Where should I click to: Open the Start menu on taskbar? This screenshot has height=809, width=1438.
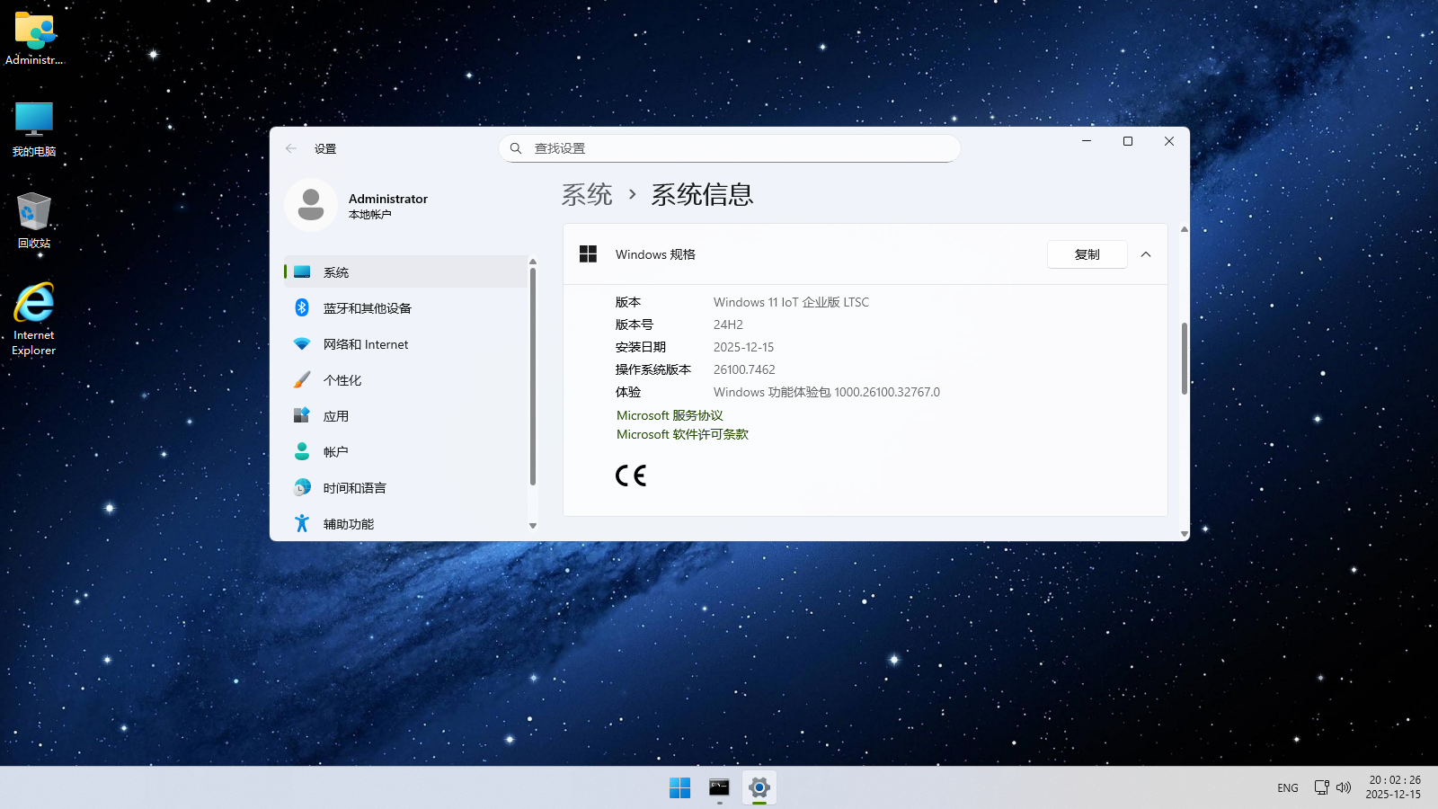[x=679, y=787]
